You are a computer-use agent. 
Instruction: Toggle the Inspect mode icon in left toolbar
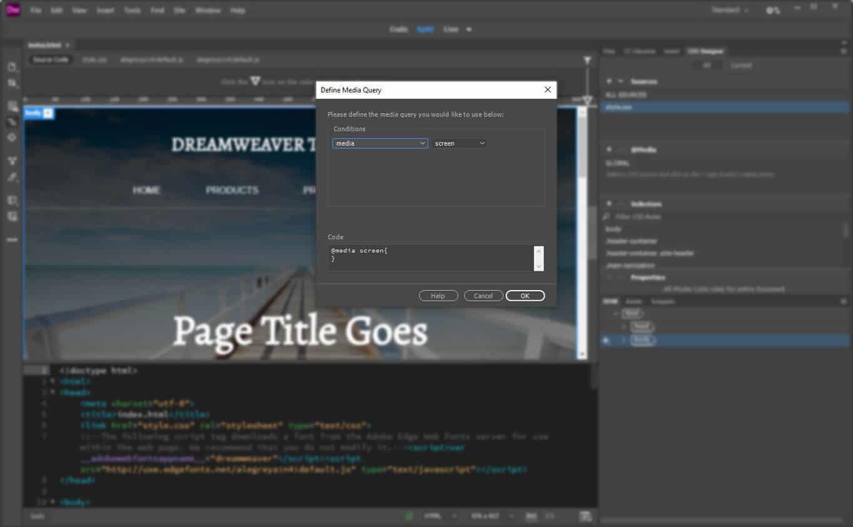coord(12,122)
